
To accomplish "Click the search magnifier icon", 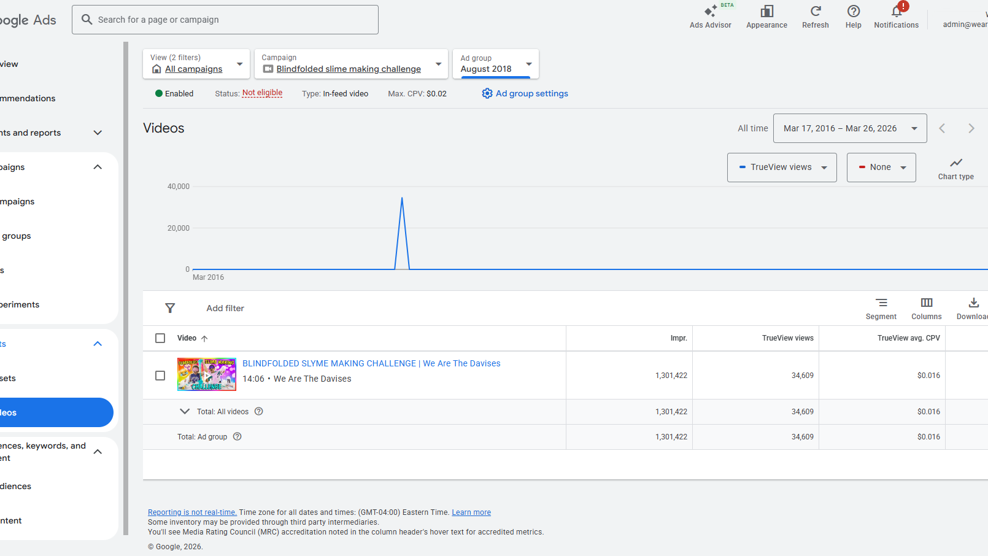I will [87, 20].
